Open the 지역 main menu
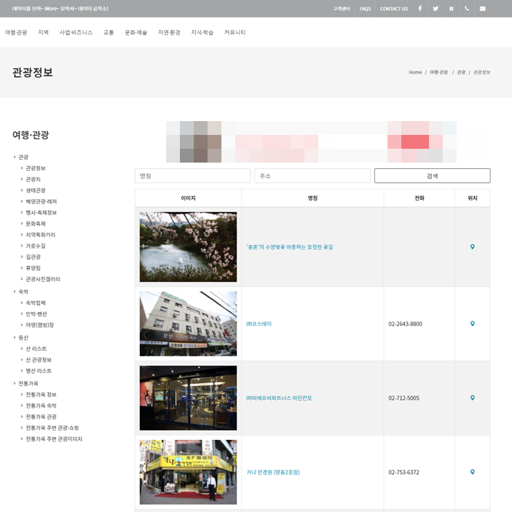This screenshot has width=512, height=512. pyautogui.click(x=43, y=33)
